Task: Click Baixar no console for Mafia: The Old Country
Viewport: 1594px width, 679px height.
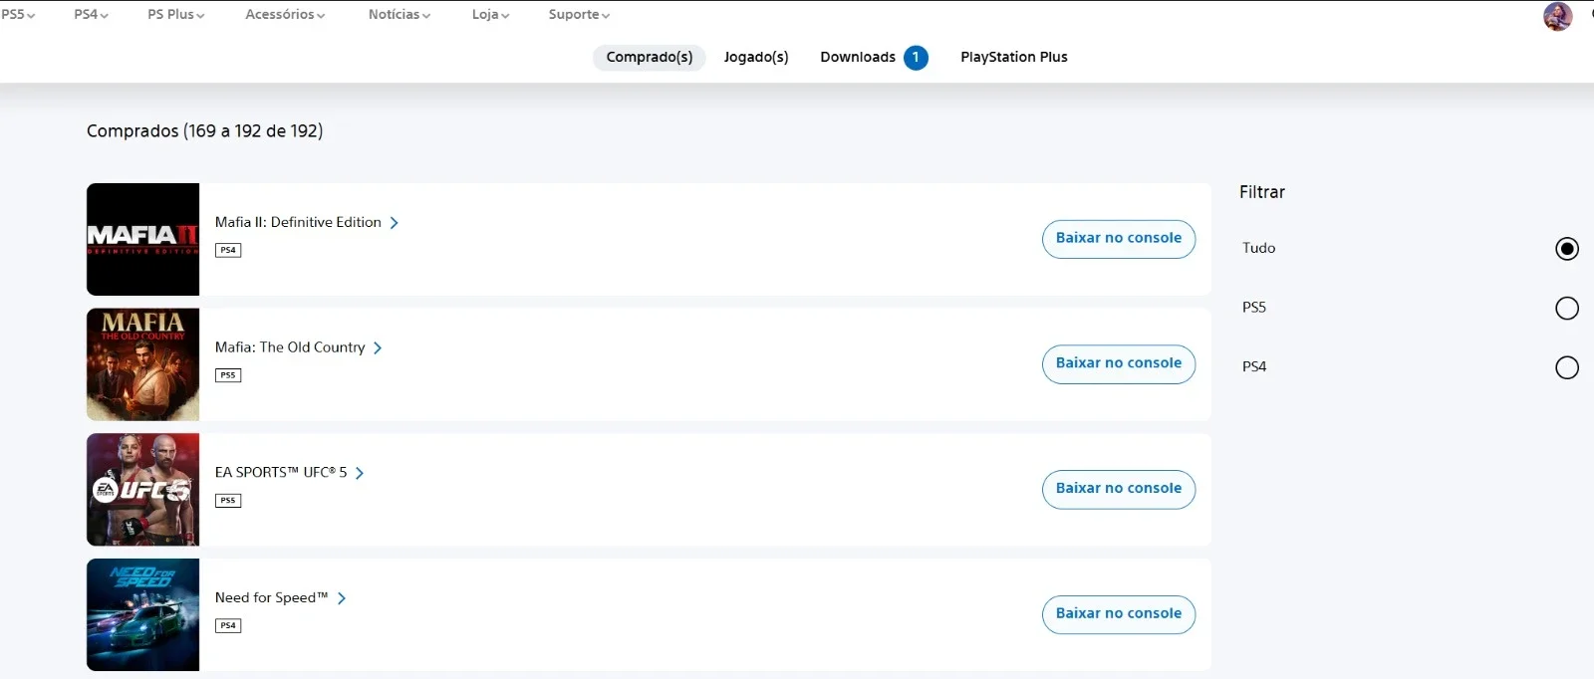Action: 1119,364
